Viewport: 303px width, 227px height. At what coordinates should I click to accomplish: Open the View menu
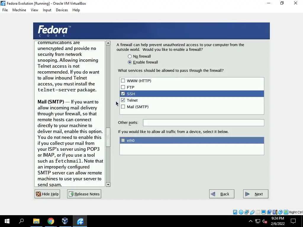(x=34, y=10)
